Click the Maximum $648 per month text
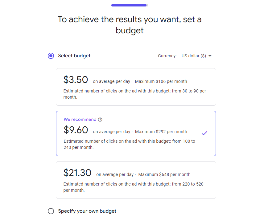The height and width of the screenshot is (221, 268). coord(164,174)
